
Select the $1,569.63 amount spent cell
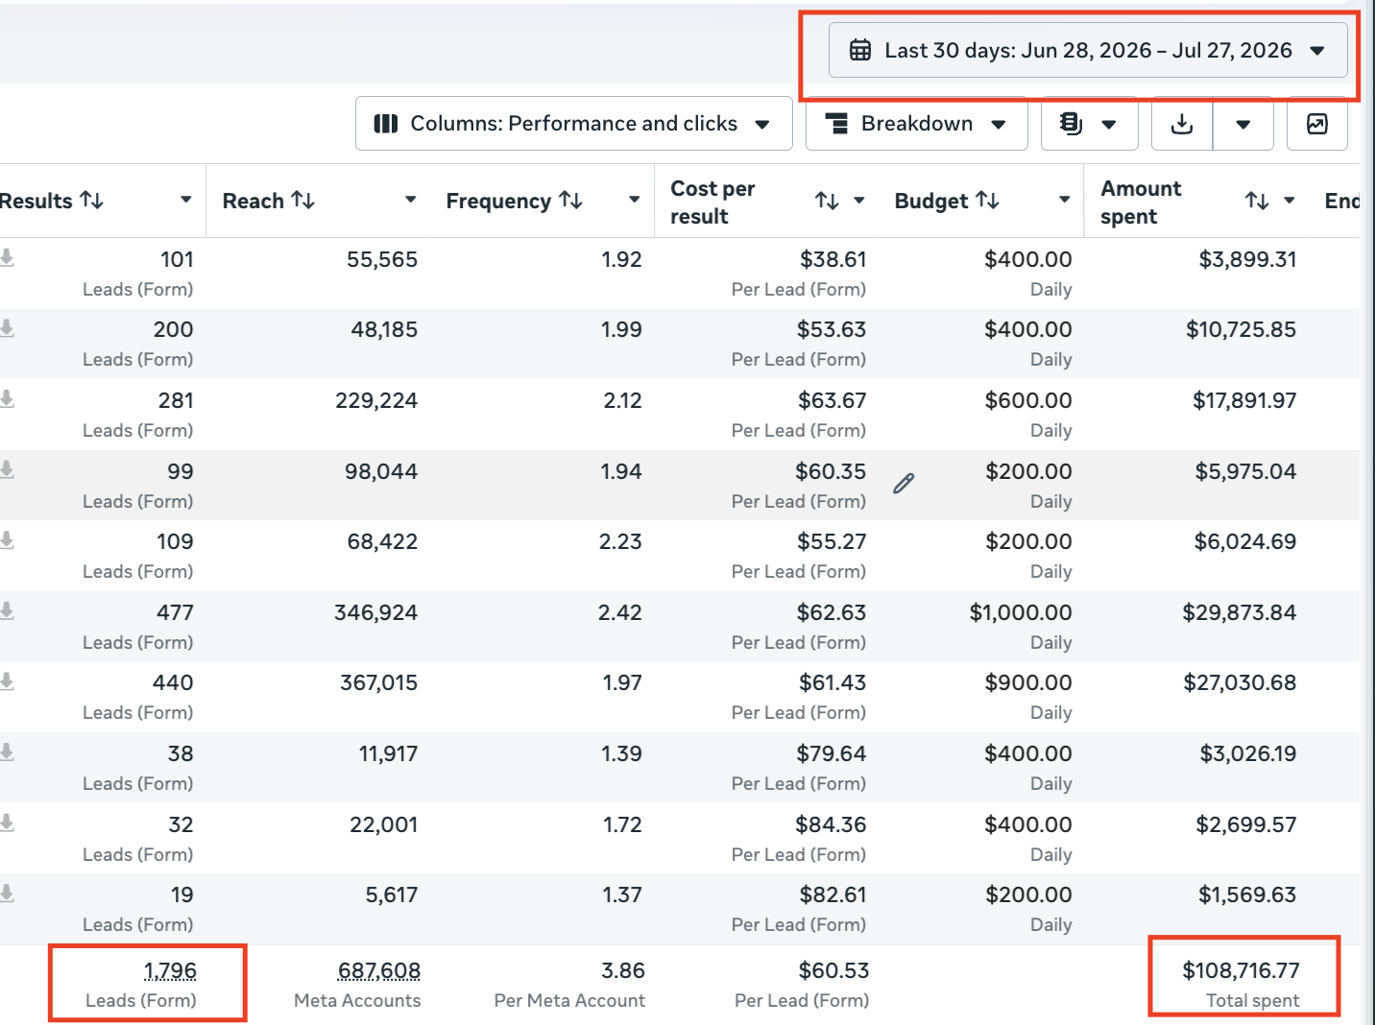click(x=1247, y=894)
